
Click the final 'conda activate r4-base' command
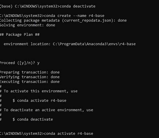click(68, 133)
